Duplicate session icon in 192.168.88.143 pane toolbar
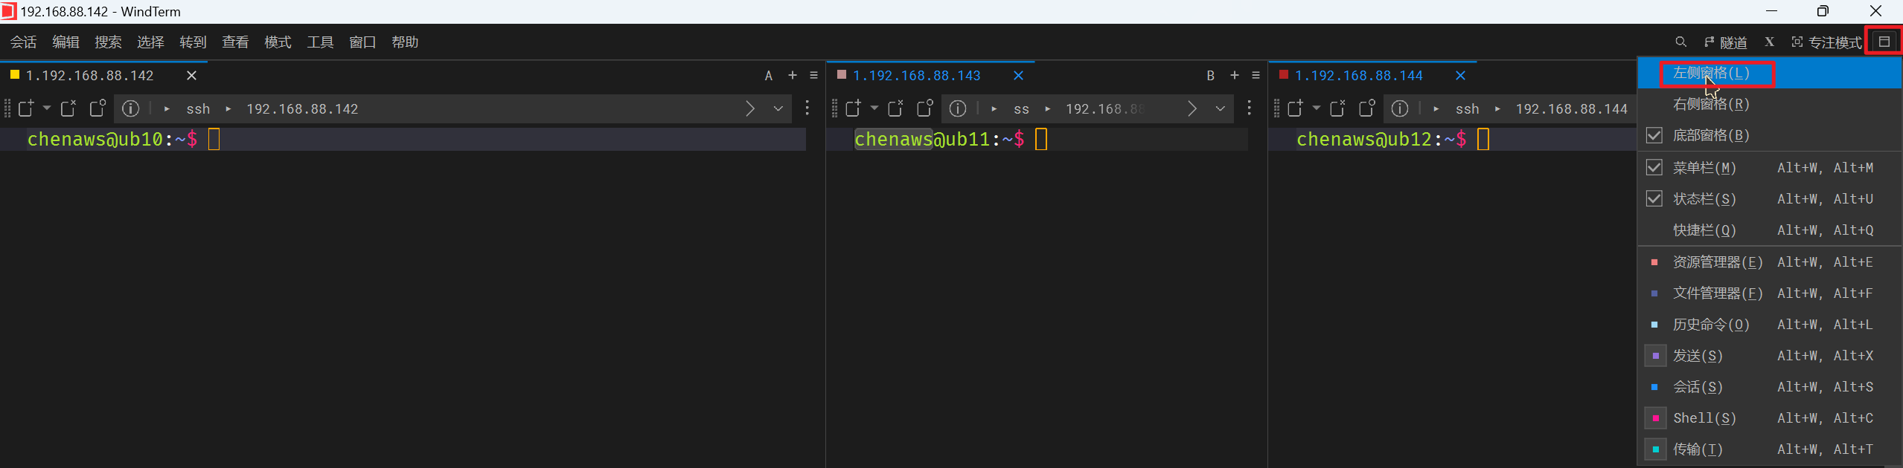Viewport: 1903px width, 468px height. (924, 108)
